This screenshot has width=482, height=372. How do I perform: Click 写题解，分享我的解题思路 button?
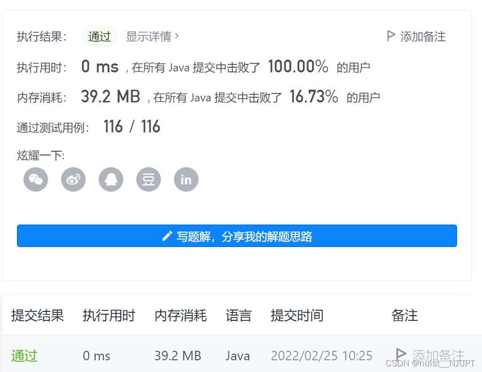(x=237, y=236)
